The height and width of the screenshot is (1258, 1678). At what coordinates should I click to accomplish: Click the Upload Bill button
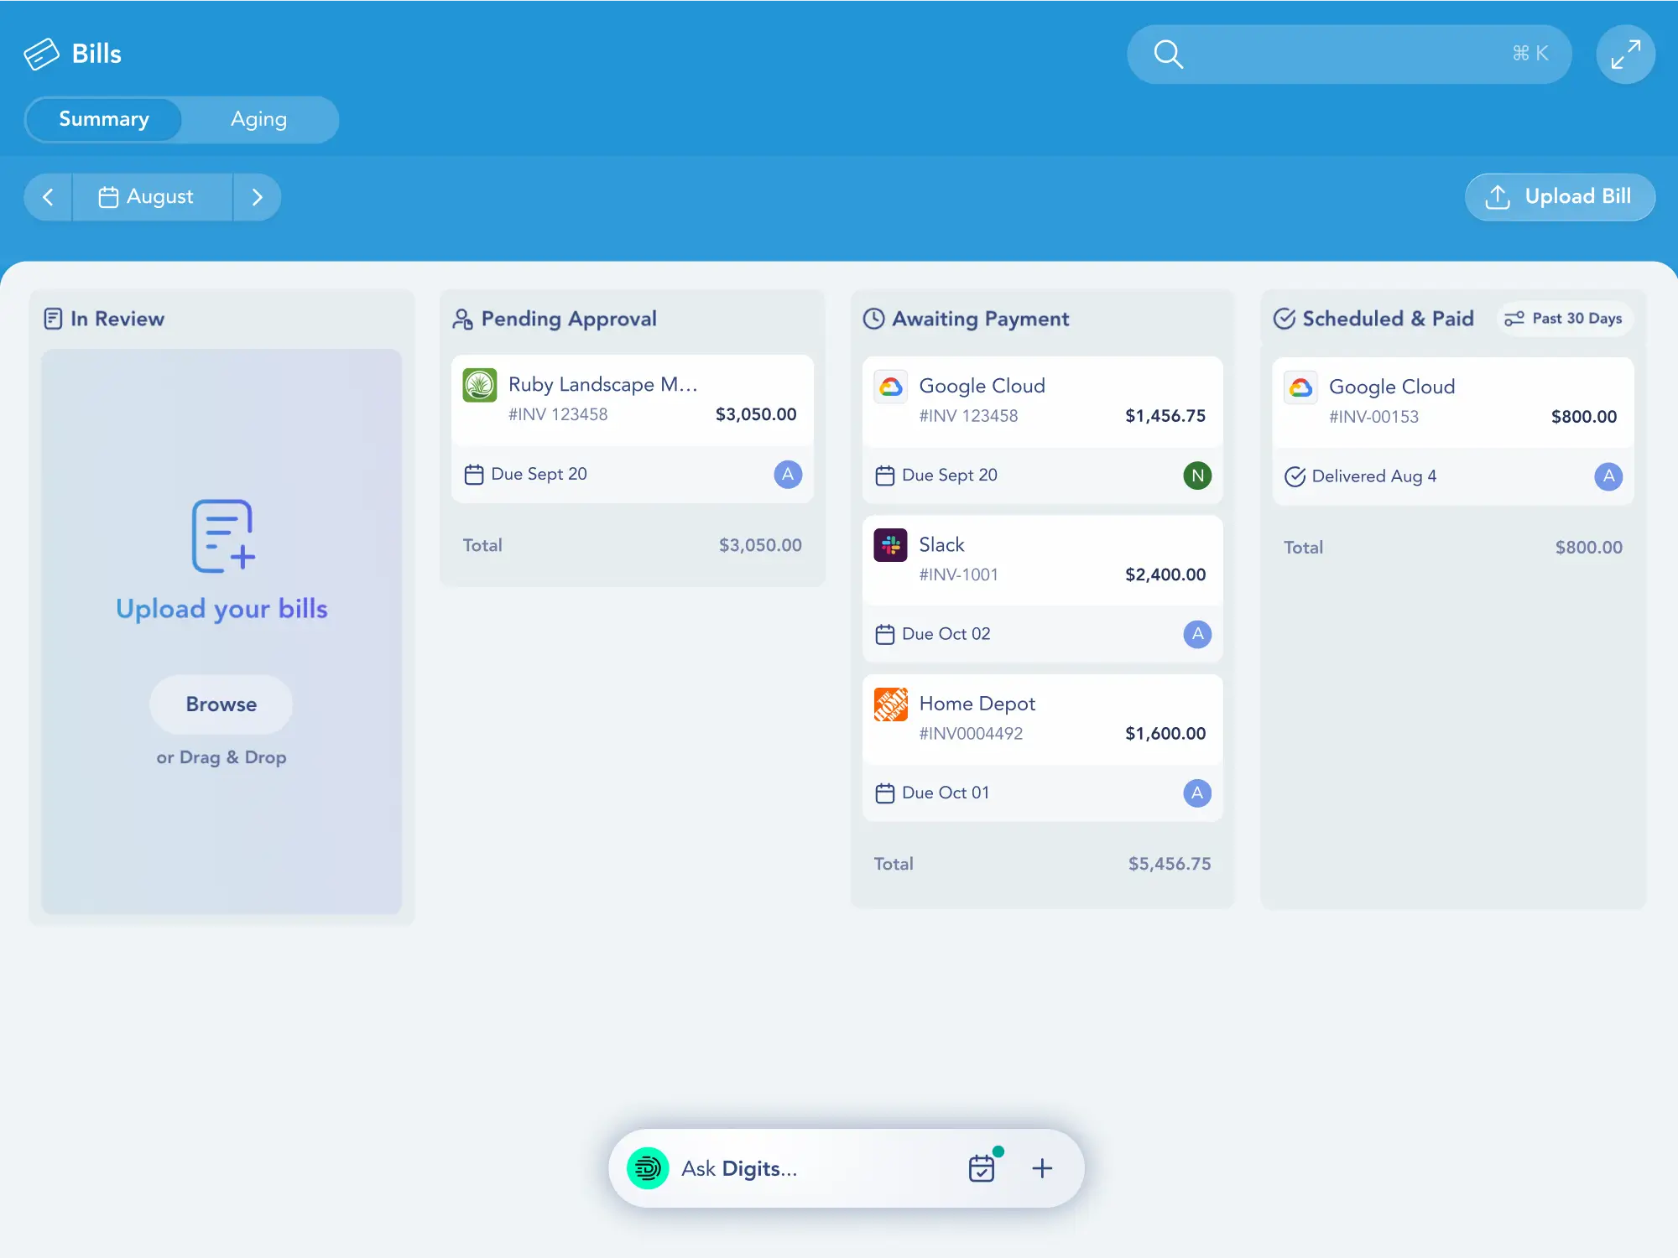(x=1560, y=197)
